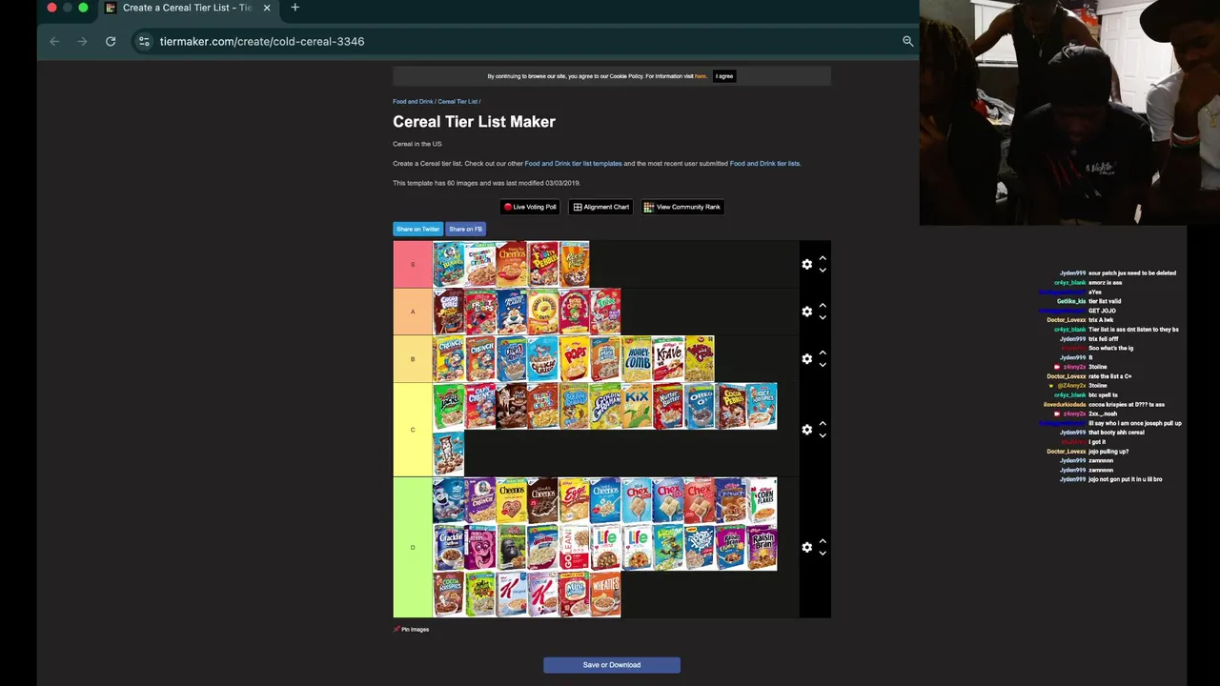Open the Live Voting Poll
Screen dimensions: 1220x686
pos(530,207)
